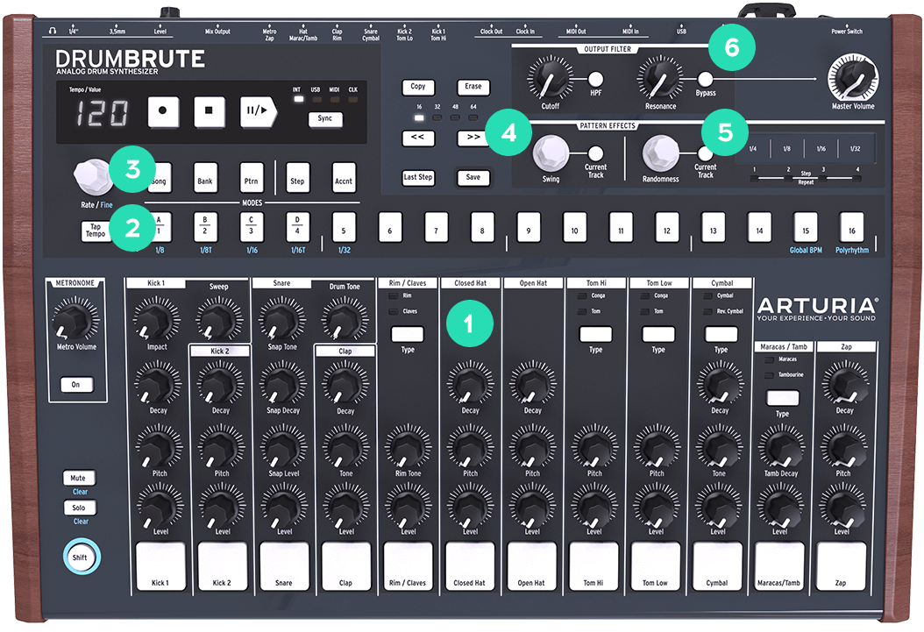Click the Snare Snap Tone knob
The height and width of the screenshot is (632, 924).
tap(281, 320)
